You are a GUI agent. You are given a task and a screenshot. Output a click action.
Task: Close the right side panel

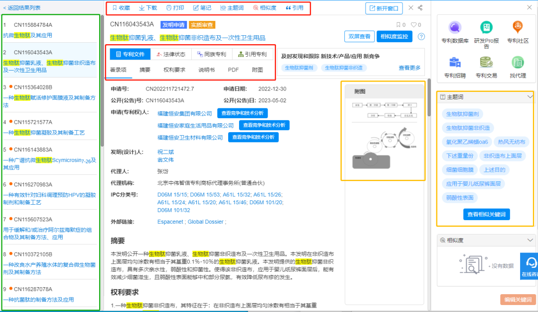click(x=530, y=7)
